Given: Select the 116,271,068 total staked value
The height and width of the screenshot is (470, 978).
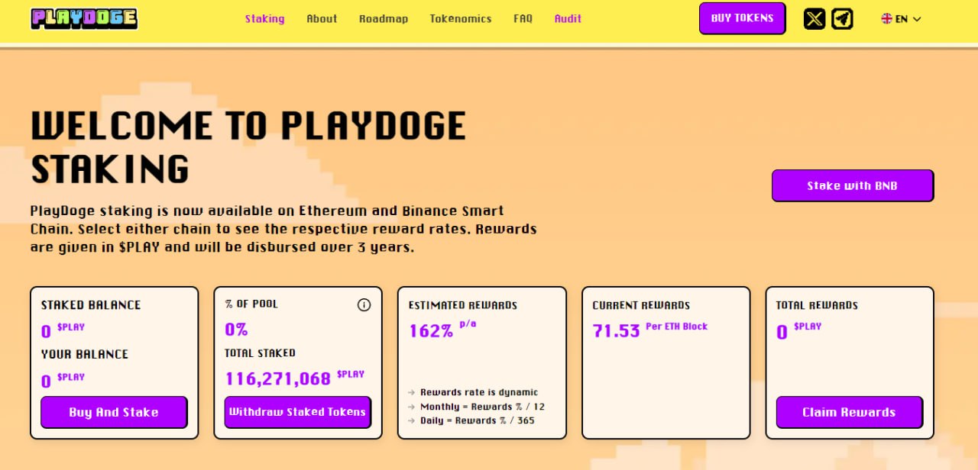Looking at the screenshot, I should 277,378.
